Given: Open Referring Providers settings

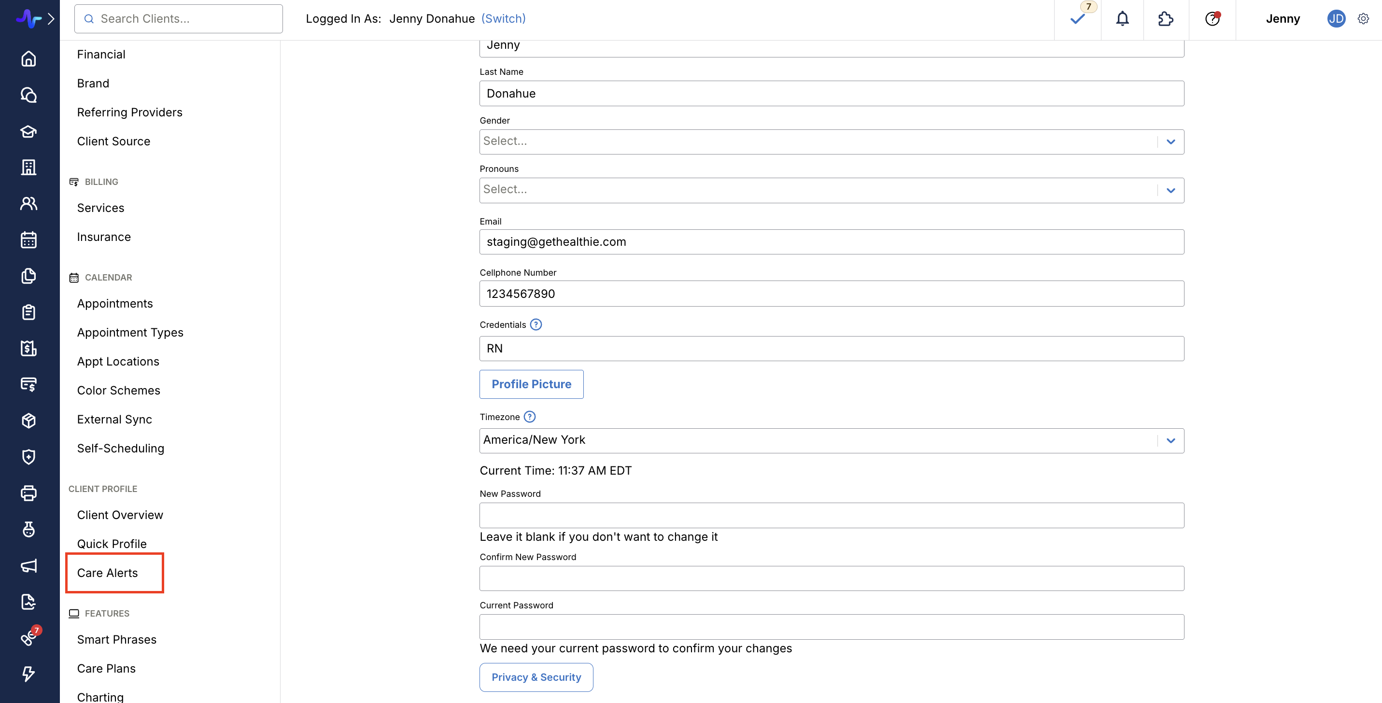Looking at the screenshot, I should tap(129, 112).
